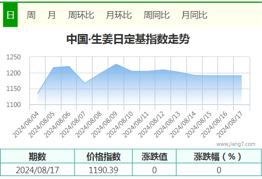Open the 月 monthly tab
The image size is (262, 179).
52,15
